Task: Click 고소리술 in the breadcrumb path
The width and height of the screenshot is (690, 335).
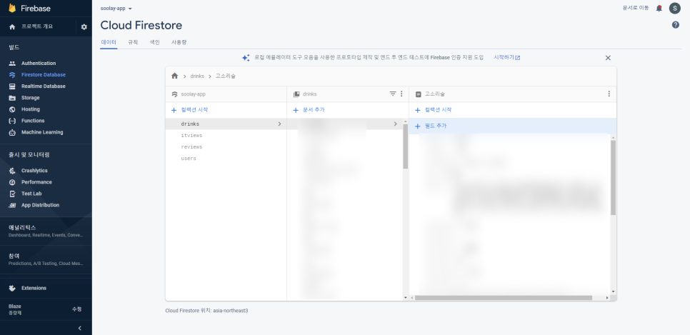Action: pyautogui.click(x=225, y=76)
